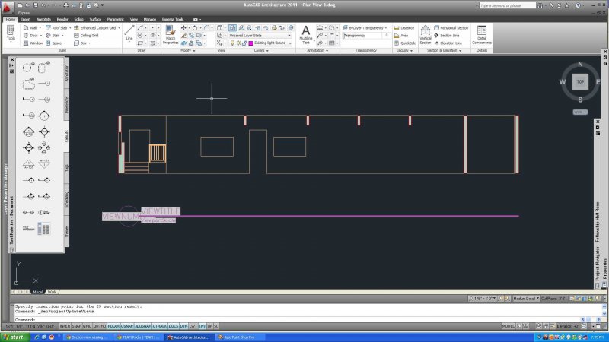Toggle LWT lineweight display

193,327
